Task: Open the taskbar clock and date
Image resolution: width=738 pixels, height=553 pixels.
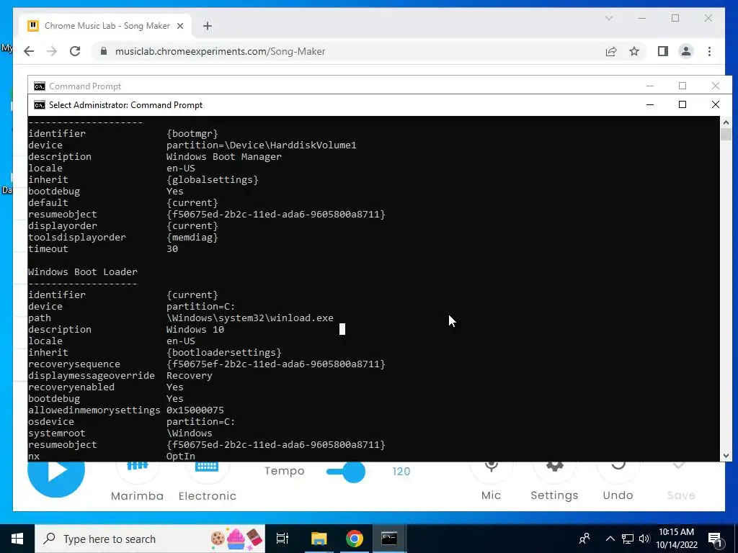Action: coord(676,539)
